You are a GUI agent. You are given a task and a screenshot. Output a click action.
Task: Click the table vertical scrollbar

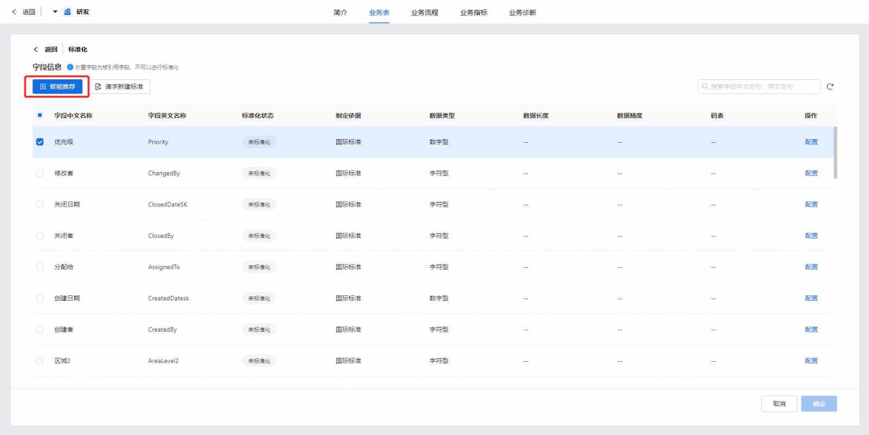tap(835, 153)
